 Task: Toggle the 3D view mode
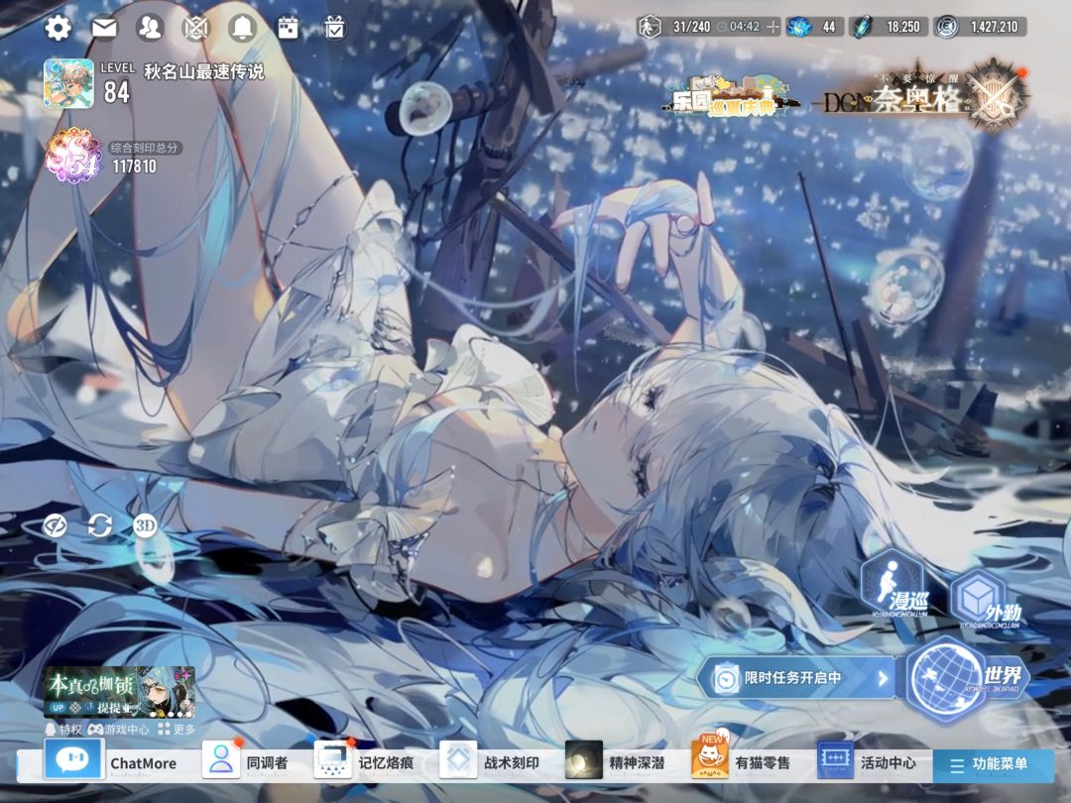click(145, 525)
